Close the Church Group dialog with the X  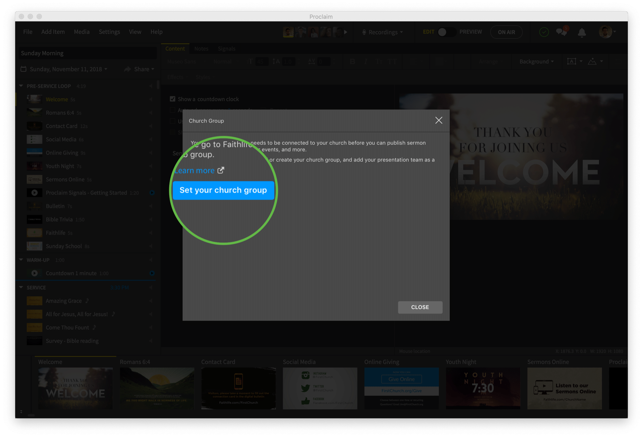[x=439, y=120]
